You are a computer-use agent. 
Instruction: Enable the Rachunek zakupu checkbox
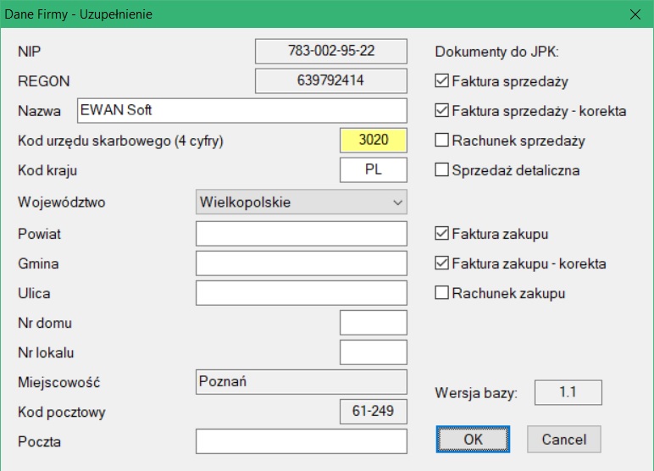point(441,293)
